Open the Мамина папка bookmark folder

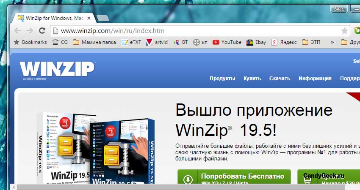(x=94, y=42)
